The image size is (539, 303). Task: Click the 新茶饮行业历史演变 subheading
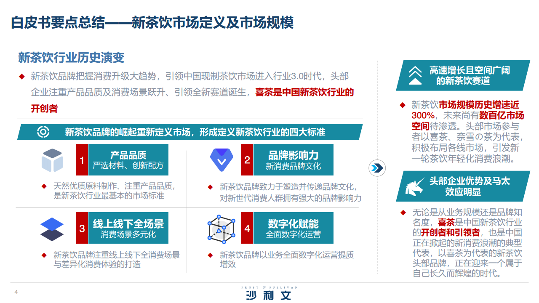pos(71,57)
